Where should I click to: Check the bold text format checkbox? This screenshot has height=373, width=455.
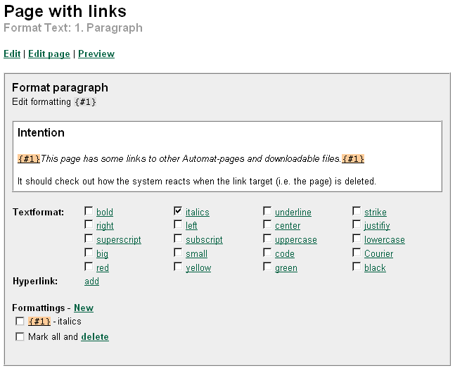coord(89,211)
